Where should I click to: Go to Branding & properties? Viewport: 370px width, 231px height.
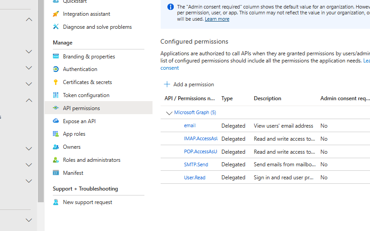click(x=89, y=56)
